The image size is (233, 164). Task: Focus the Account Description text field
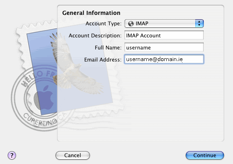(x=164, y=35)
